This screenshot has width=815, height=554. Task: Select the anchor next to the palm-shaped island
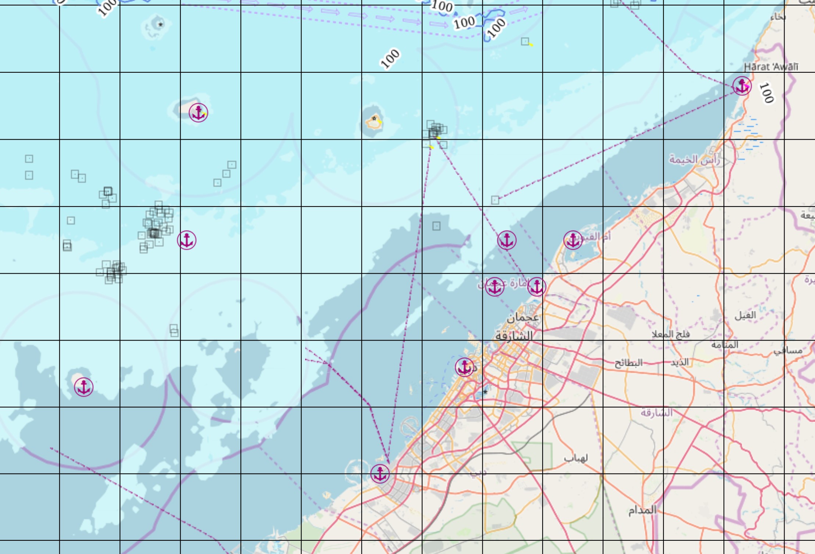tap(380, 474)
